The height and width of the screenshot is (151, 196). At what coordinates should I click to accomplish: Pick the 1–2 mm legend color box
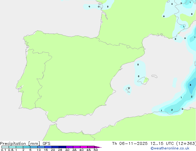point(19,147)
